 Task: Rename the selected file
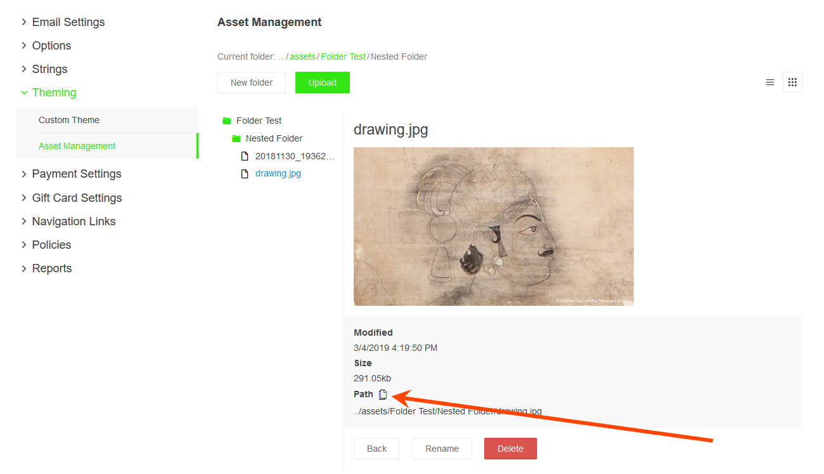tap(442, 449)
